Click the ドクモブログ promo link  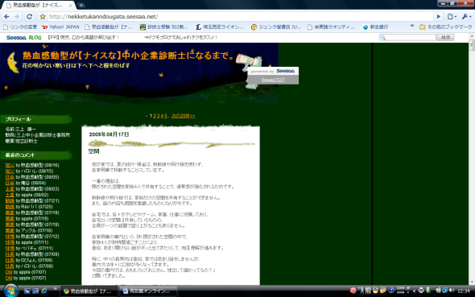[x=181, y=38]
